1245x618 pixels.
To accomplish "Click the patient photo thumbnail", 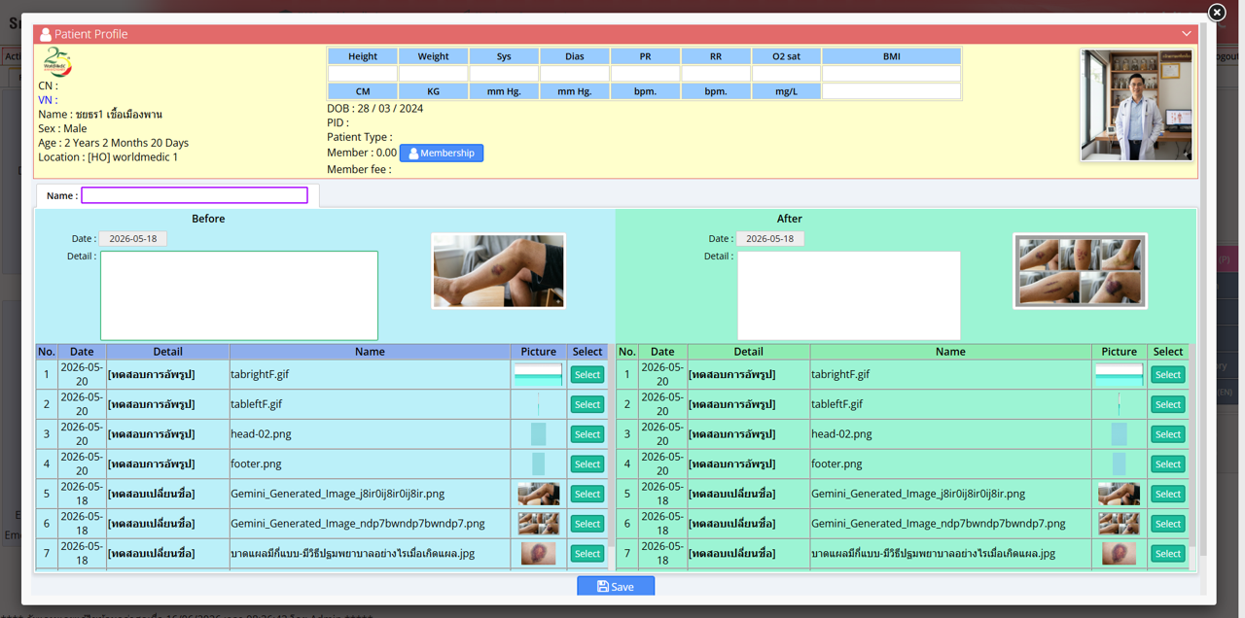I will [x=1136, y=105].
